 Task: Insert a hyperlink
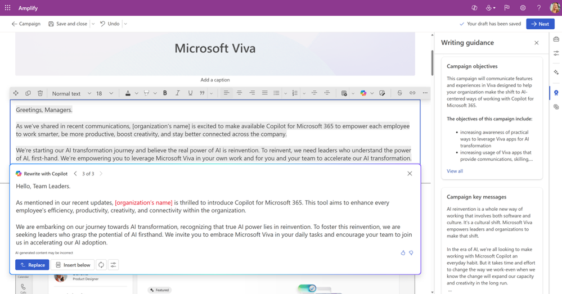412,93
